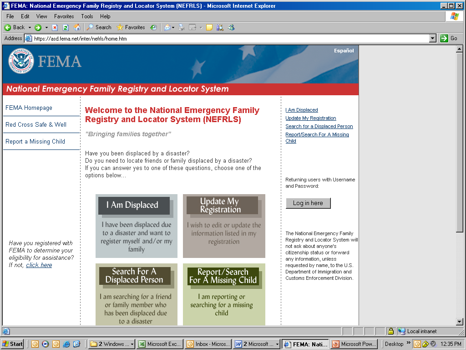Open the Red Cross Safe & Well link
The height and width of the screenshot is (350, 466).
(36, 125)
